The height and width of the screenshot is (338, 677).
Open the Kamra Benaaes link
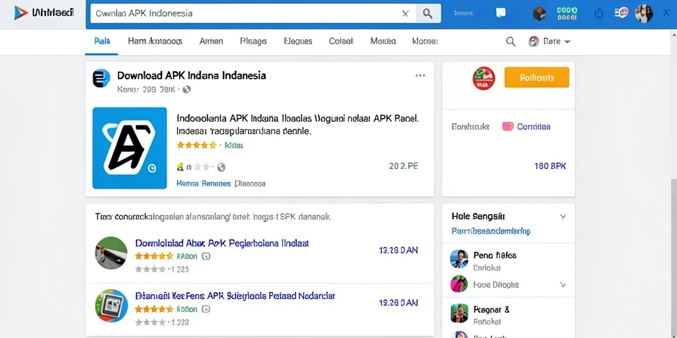(204, 184)
